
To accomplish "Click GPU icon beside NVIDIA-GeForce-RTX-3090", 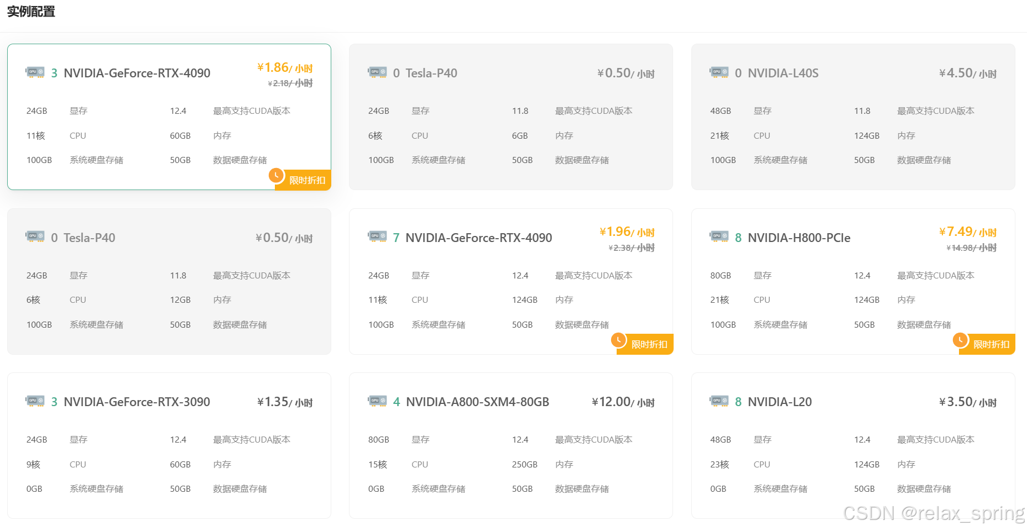I will pyautogui.click(x=35, y=401).
